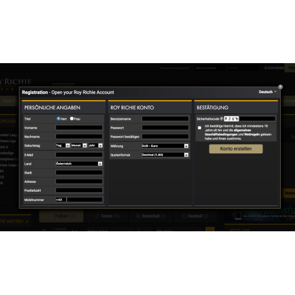
Task: Click the Passwort input field
Action: [165, 127]
